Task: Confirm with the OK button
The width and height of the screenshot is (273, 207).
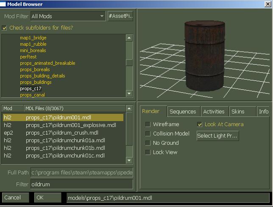Action: pos(48,198)
